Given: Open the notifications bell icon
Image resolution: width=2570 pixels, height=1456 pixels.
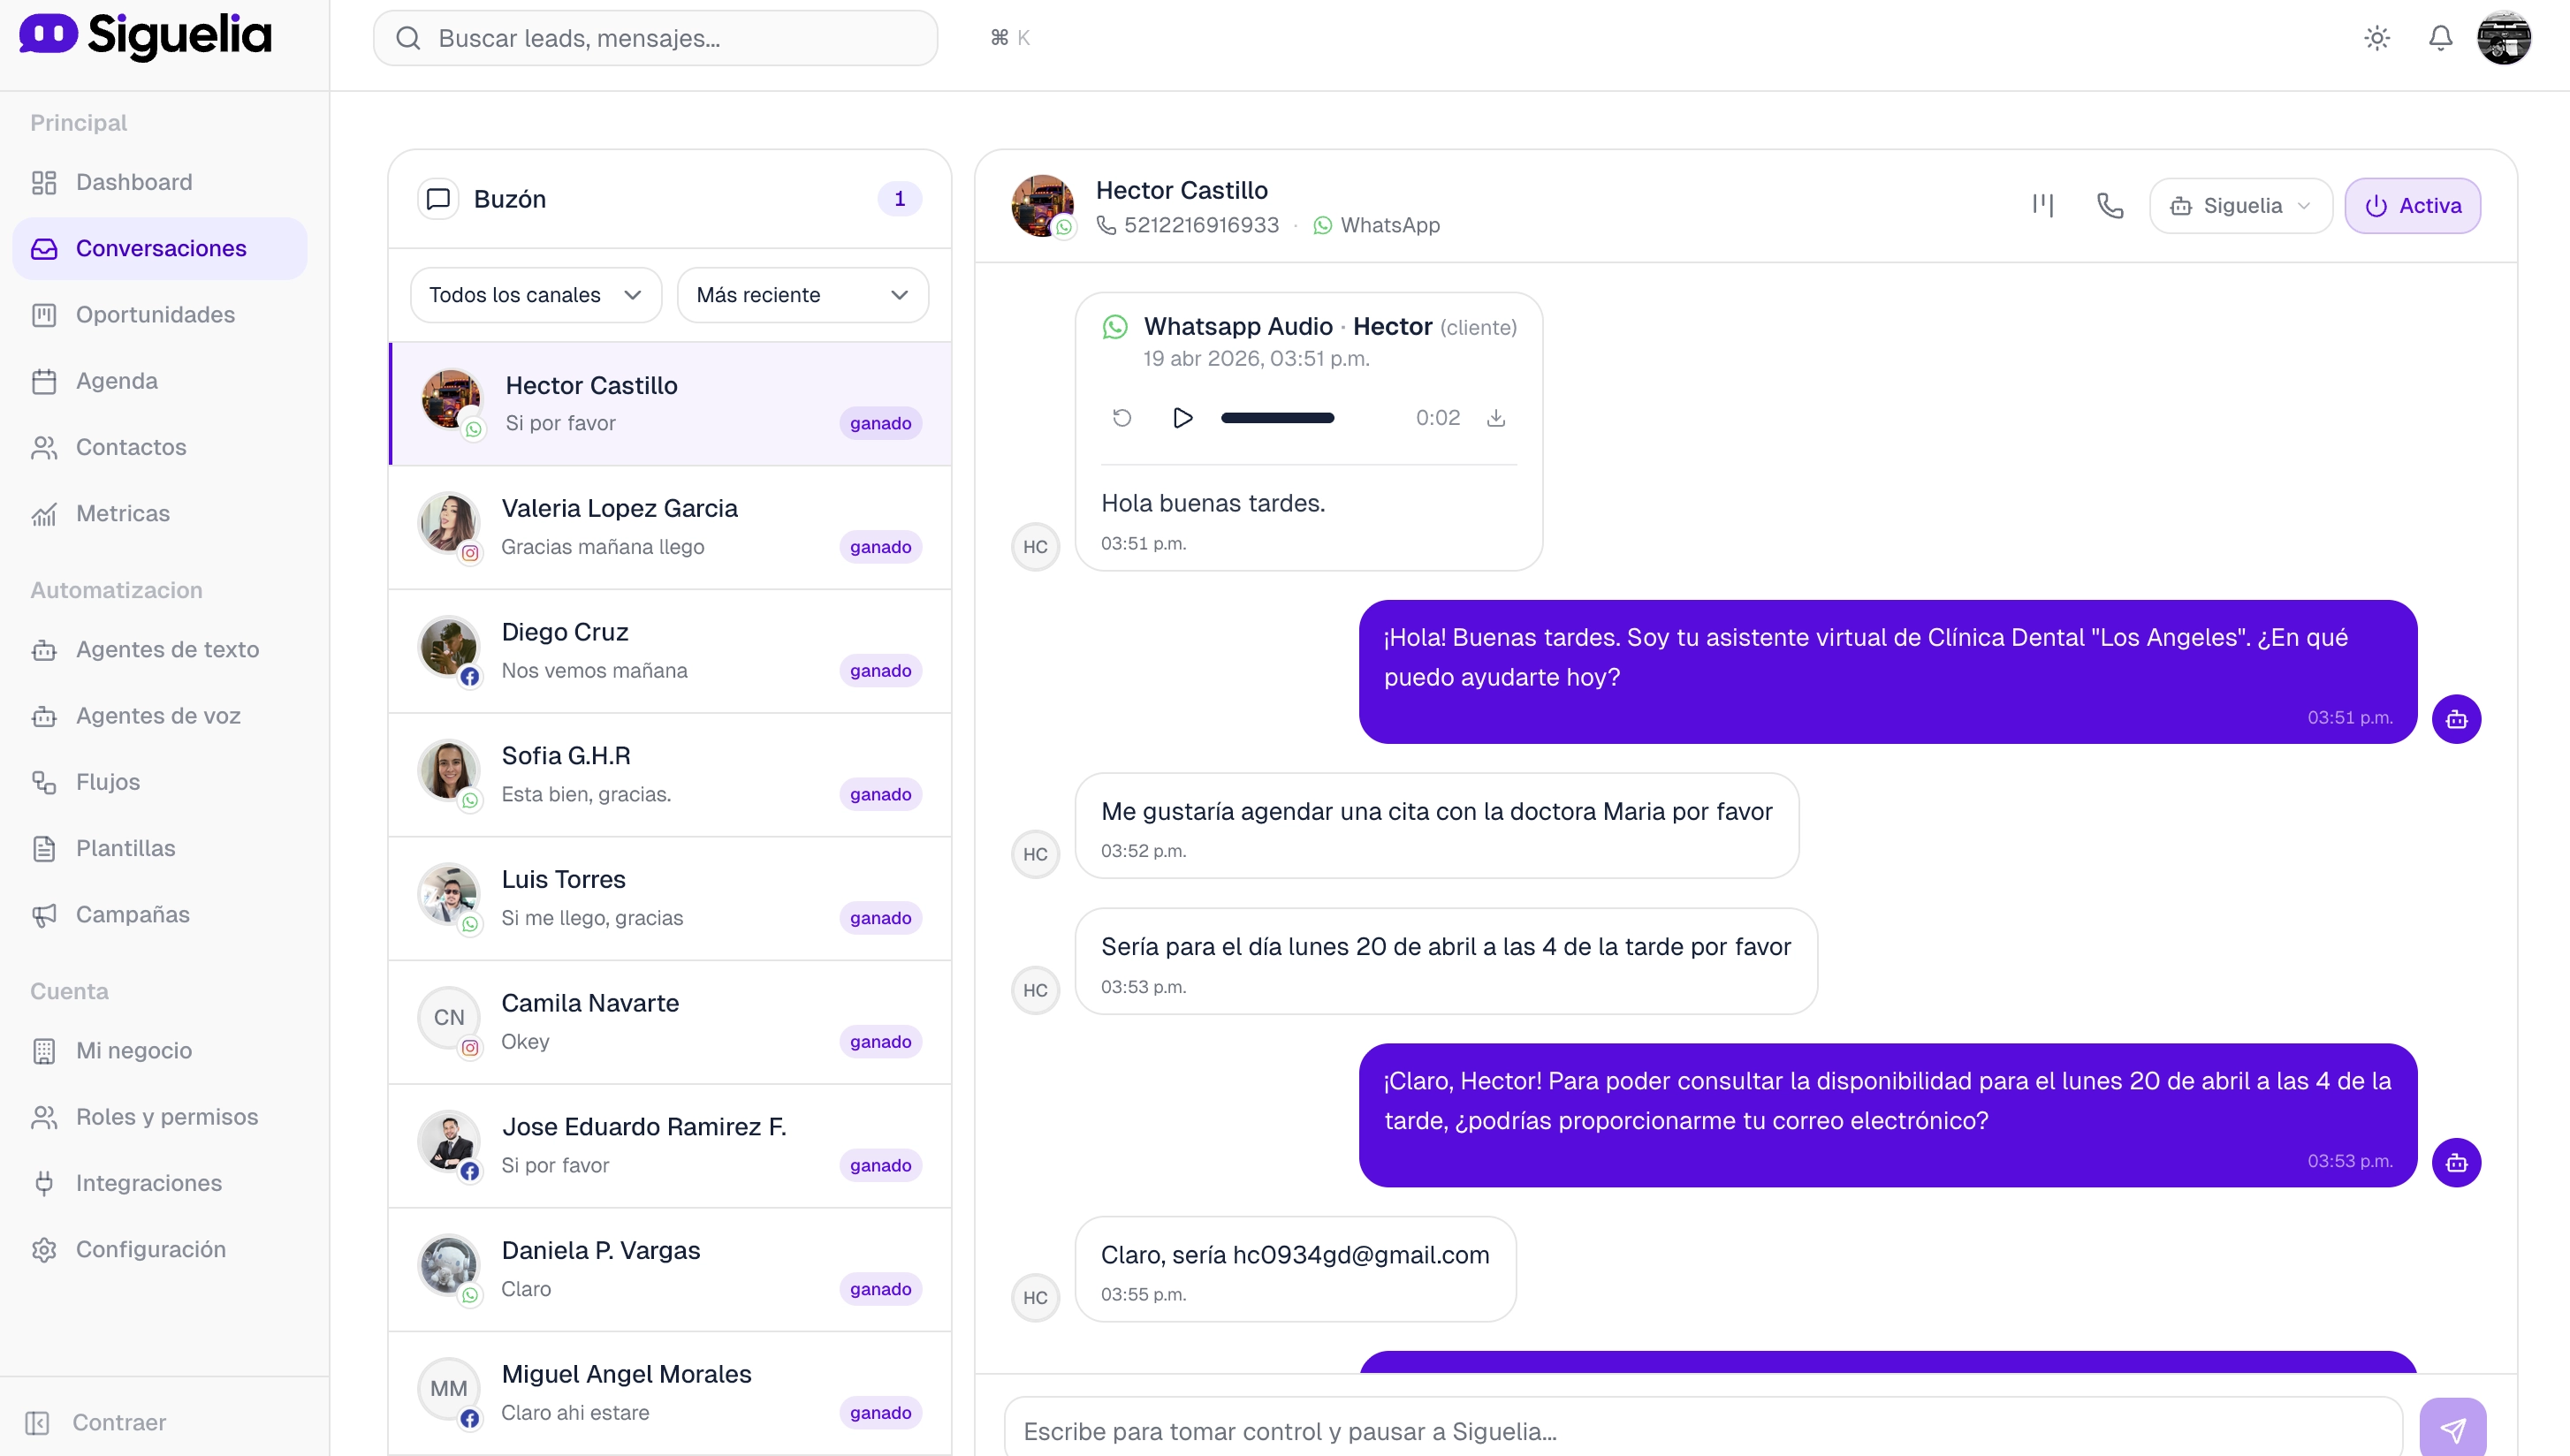Looking at the screenshot, I should pos(2441,37).
